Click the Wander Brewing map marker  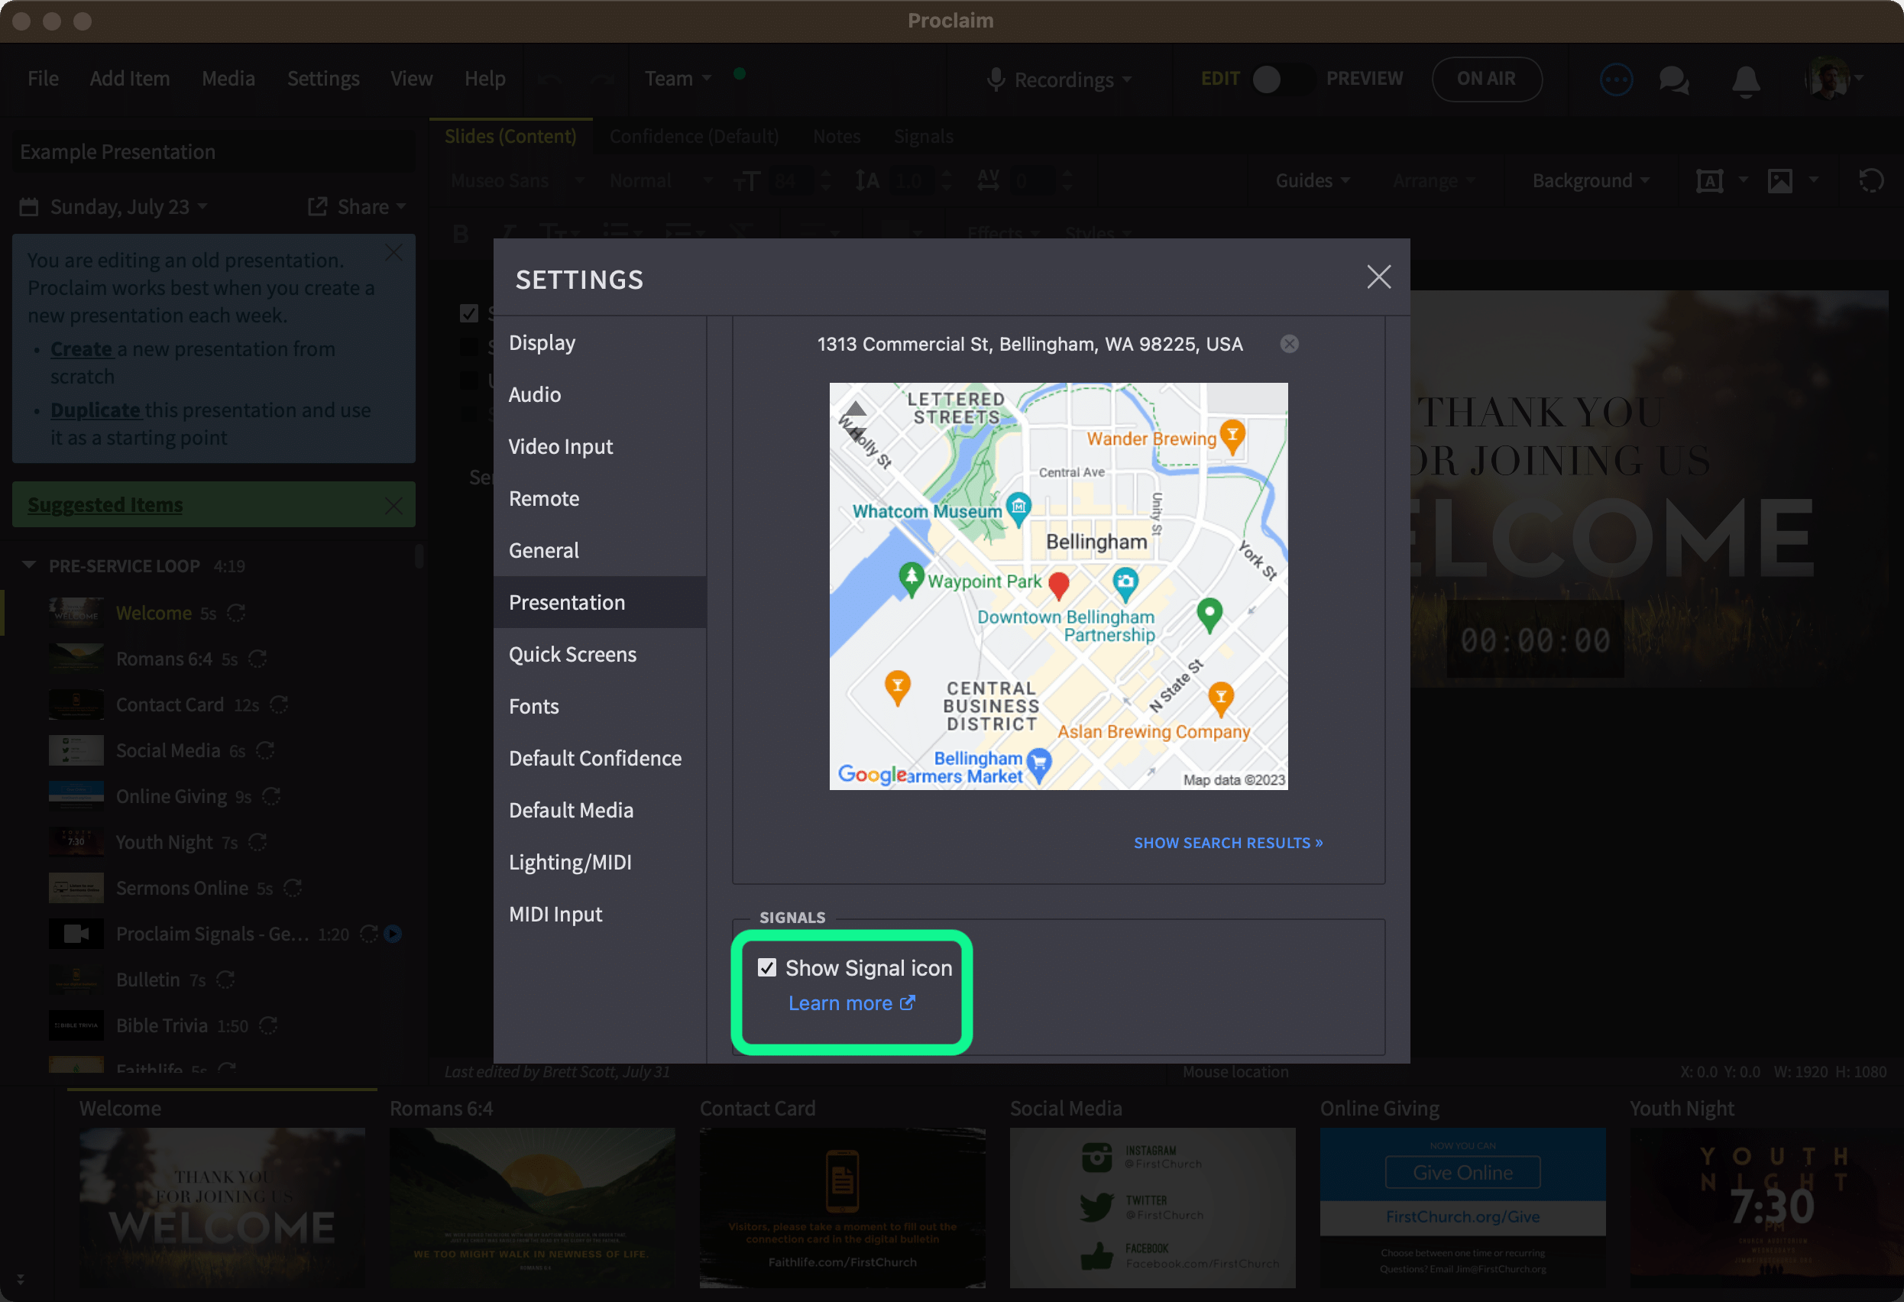(1232, 436)
